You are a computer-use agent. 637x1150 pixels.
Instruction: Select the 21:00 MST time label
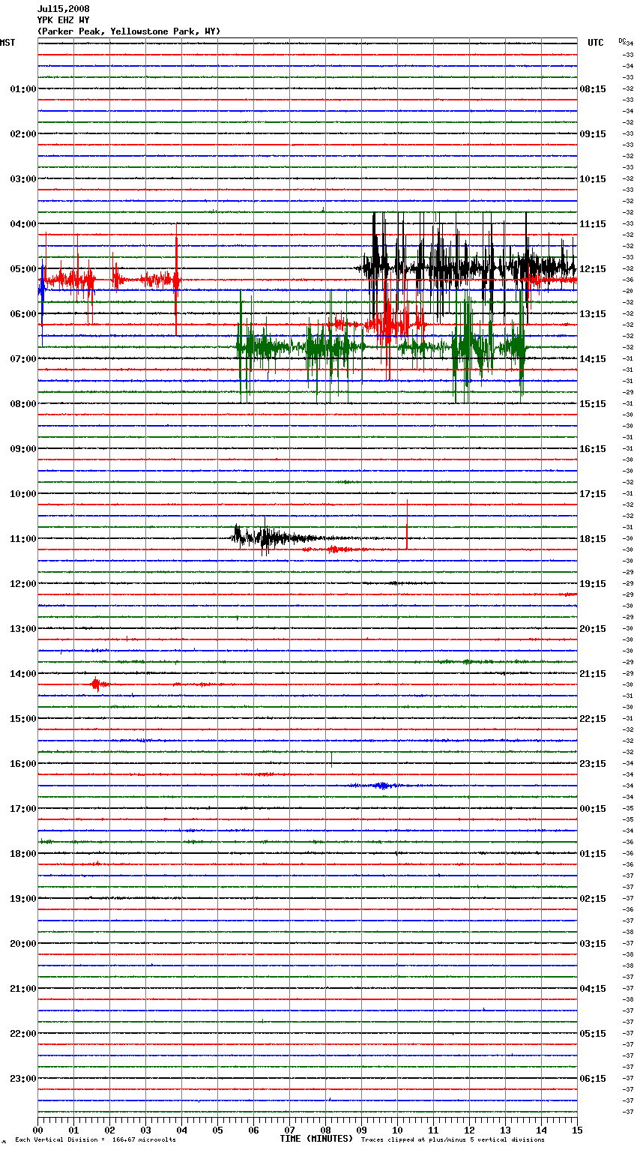[23, 989]
